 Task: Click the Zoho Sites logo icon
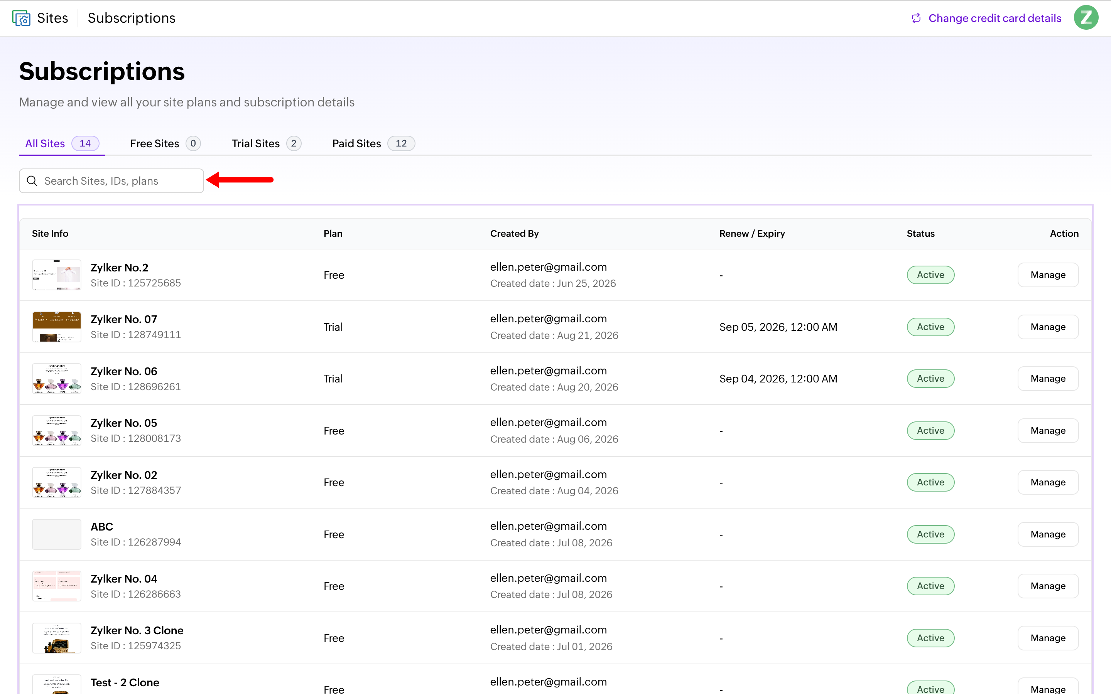coord(21,18)
